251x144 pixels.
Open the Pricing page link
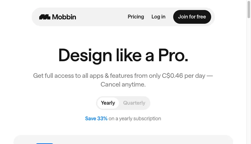(x=136, y=17)
